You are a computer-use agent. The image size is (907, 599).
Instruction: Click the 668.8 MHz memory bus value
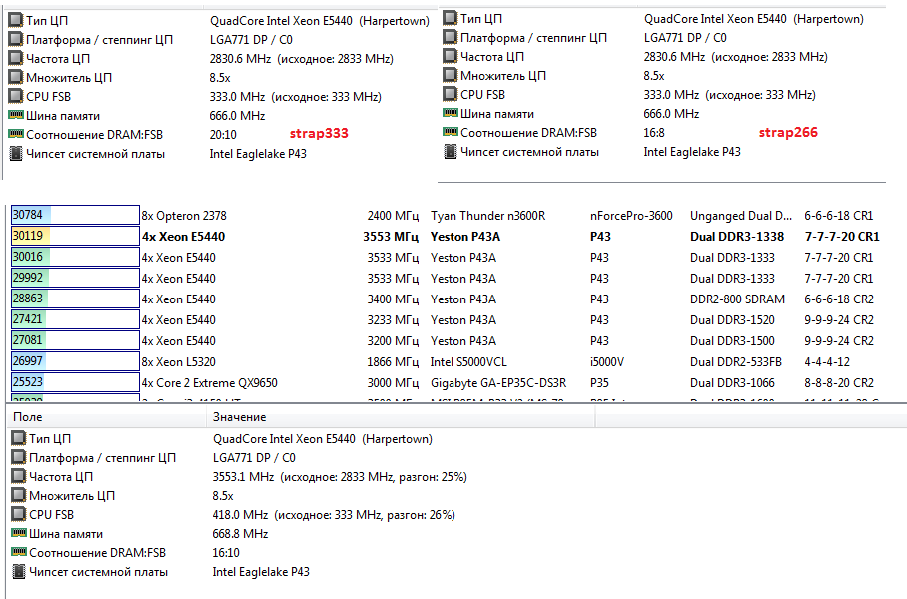pos(240,534)
